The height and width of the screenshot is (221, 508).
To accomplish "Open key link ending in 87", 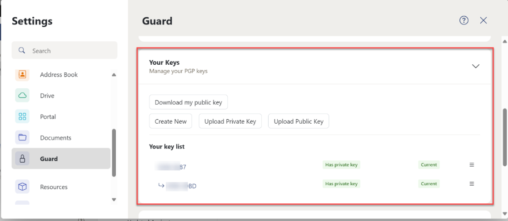I will (170, 167).
